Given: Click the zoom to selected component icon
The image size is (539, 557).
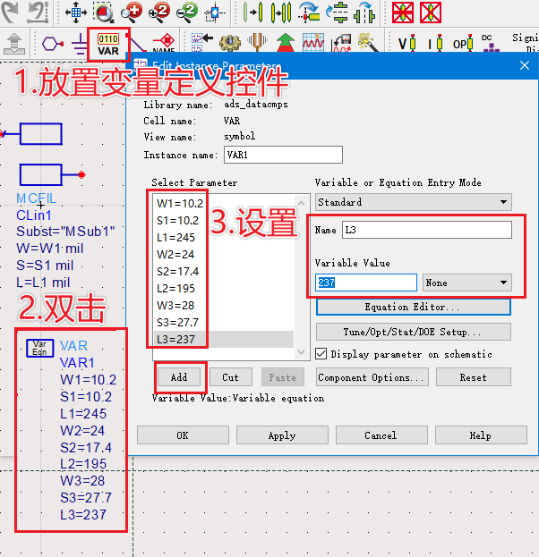Looking at the screenshot, I should coord(215,13).
